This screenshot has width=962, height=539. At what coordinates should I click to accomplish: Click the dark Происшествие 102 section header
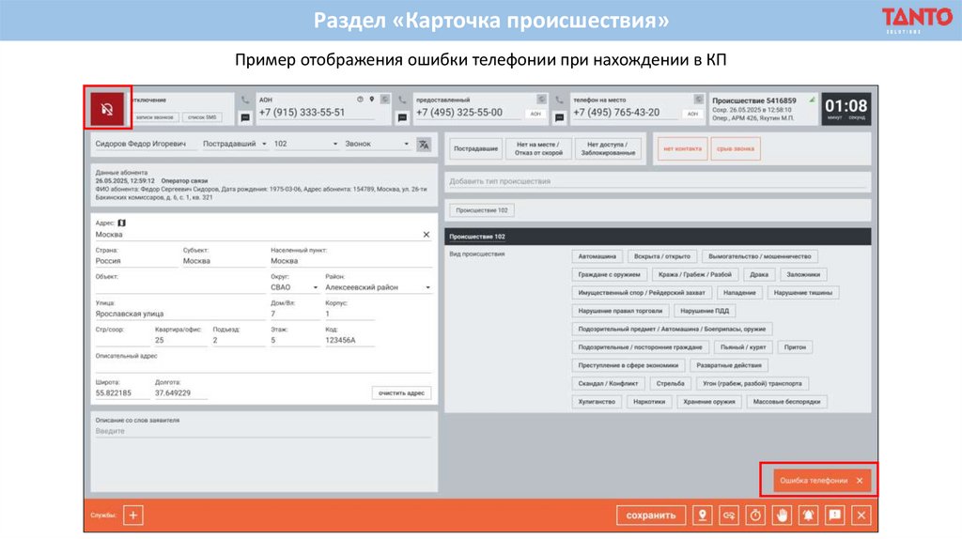[x=658, y=237]
